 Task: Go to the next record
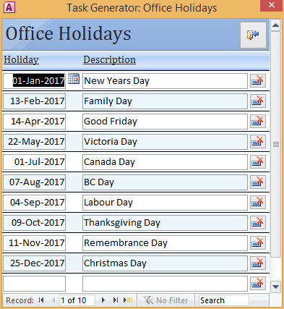pos(103,300)
